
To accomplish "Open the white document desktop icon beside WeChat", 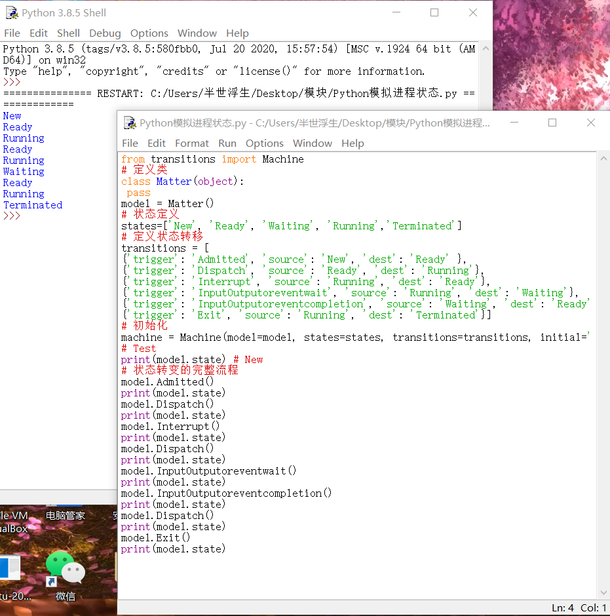I will 10,568.
